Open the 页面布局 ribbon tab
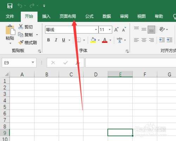The image size is (176, 141). [68, 16]
